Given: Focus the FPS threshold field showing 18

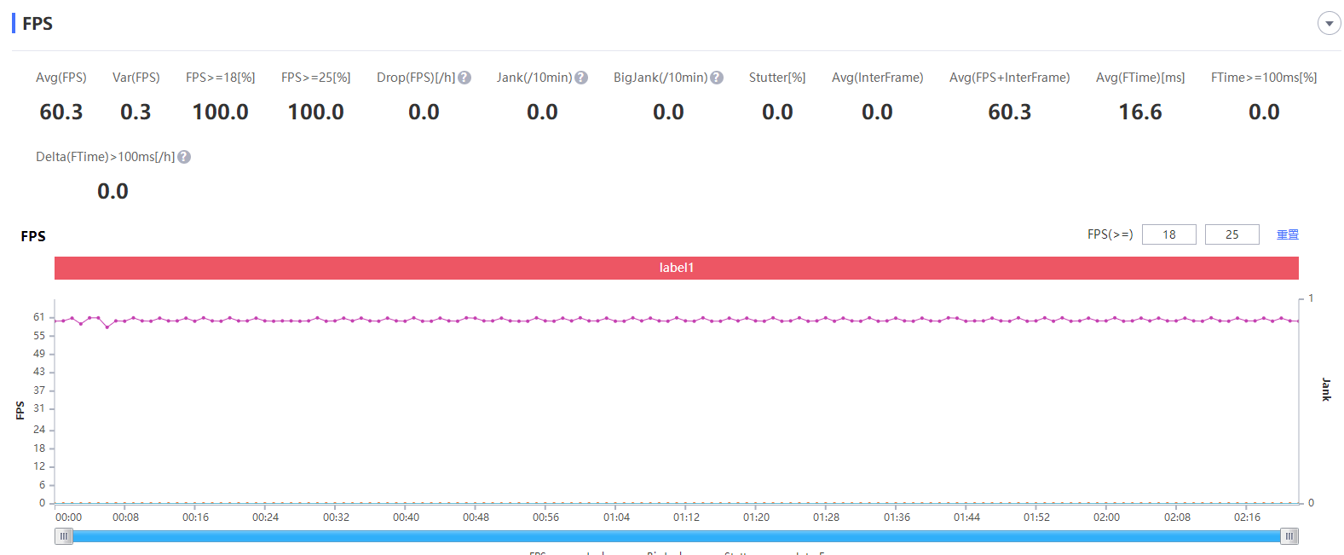Looking at the screenshot, I should (x=1168, y=234).
